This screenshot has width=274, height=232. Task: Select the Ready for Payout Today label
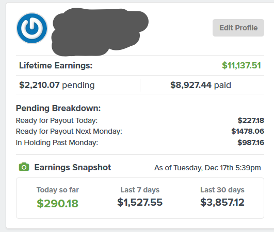[57, 120]
